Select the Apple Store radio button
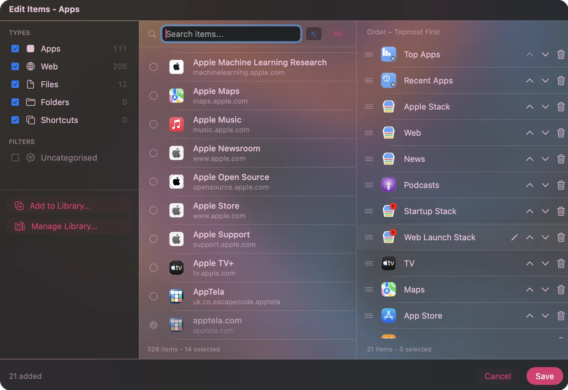The width and height of the screenshot is (568, 390). click(153, 210)
